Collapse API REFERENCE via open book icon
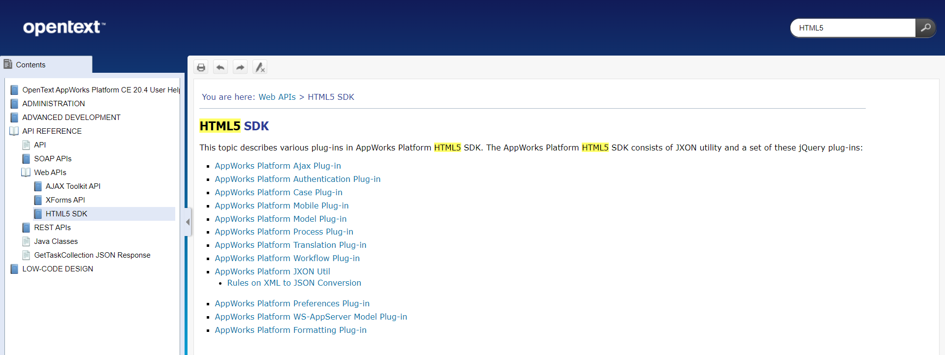The width and height of the screenshot is (945, 355). click(14, 131)
